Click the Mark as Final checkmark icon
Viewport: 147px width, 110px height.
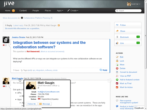tap(117, 83)
